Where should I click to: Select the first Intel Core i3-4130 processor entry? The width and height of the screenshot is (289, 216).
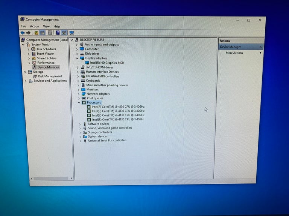pyautogui.click(x=118, y=107)
